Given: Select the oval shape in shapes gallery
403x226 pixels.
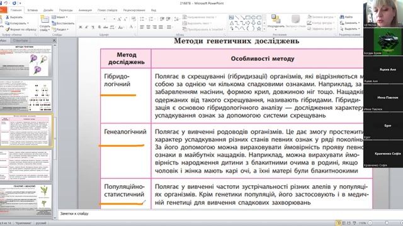Looking at the screenshot, I should pyautogui.click(x=253, y=18).
